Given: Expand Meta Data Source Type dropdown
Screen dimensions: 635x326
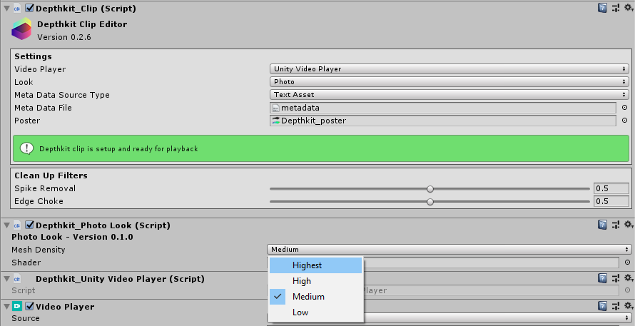Looking at the screenshot, I should click(449, 95).
